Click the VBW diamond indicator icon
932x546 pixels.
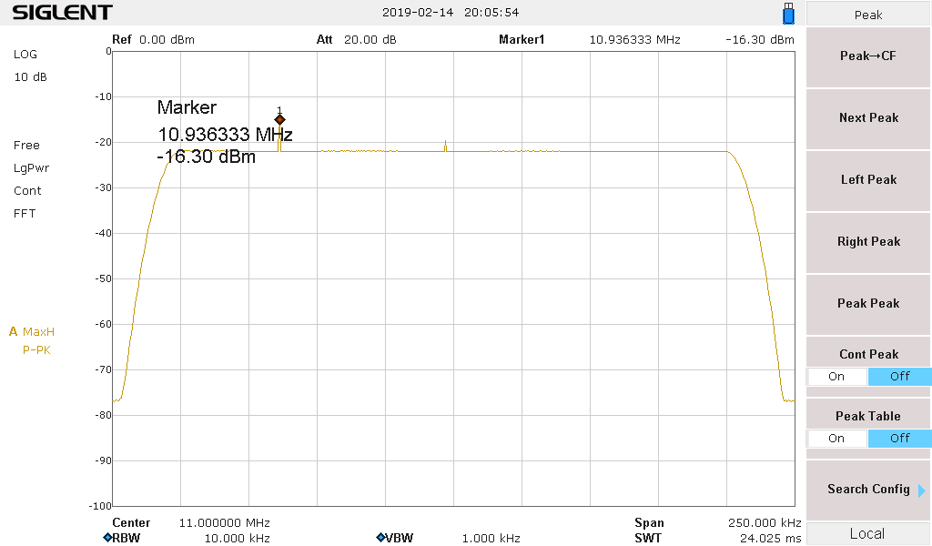pos(380,538)
